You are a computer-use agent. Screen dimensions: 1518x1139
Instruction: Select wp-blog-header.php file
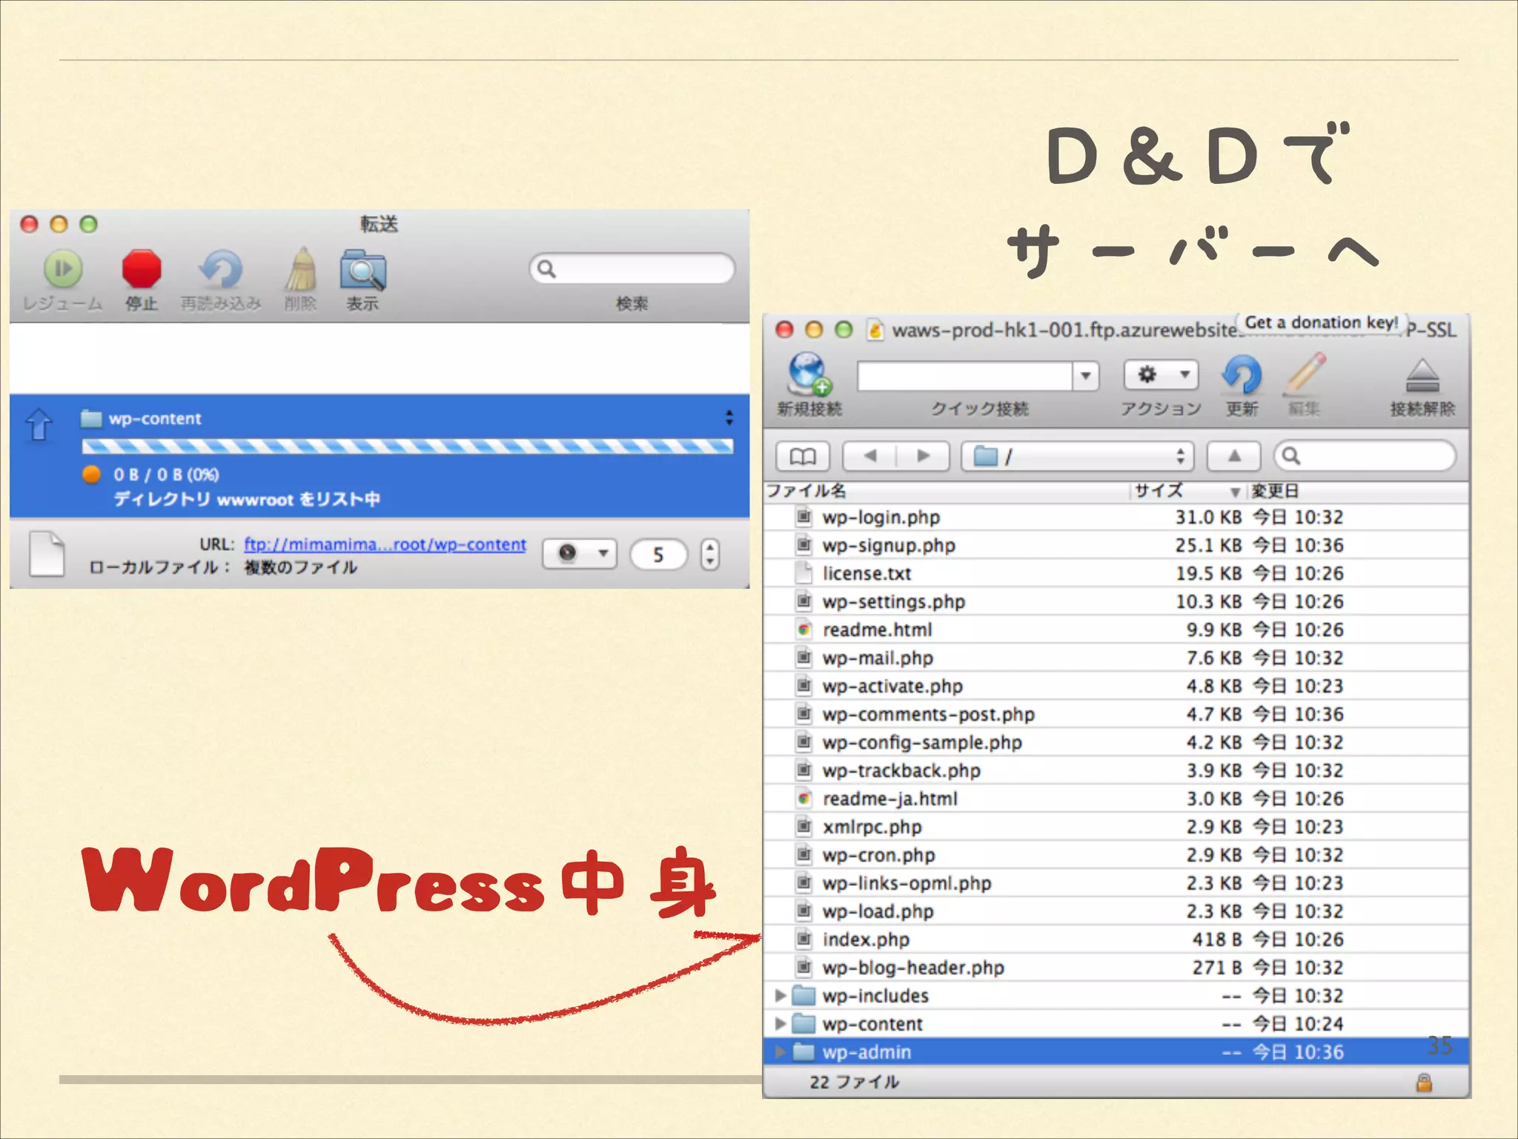pos(1116,968)
